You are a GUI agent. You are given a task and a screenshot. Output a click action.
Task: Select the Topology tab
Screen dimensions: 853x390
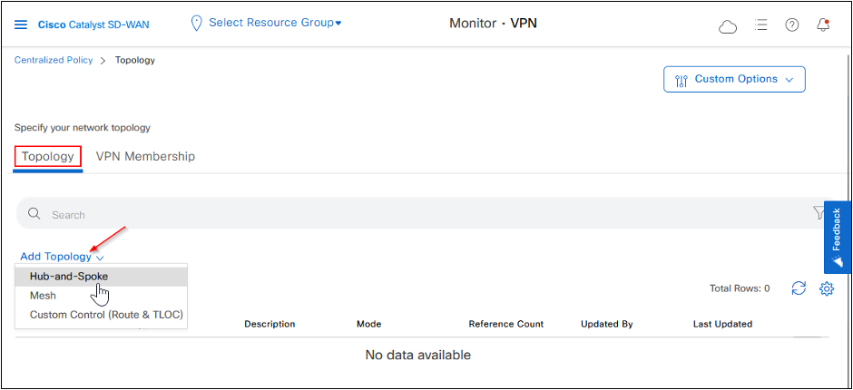tap(48, 156)
